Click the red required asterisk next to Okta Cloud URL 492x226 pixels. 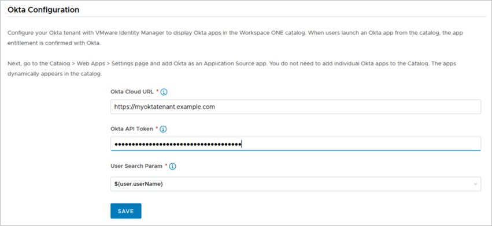157,91
